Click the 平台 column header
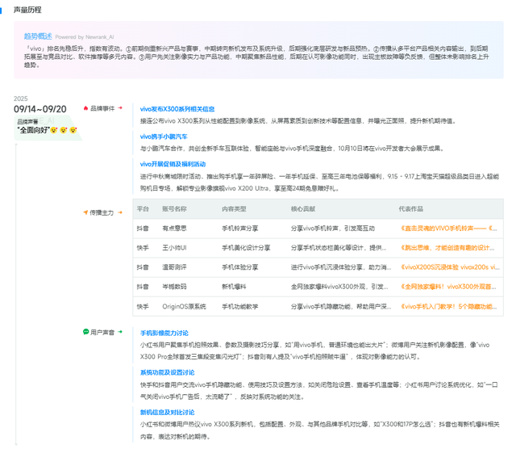516x449 pixels. pyautogui.click(x=143, y=208)
